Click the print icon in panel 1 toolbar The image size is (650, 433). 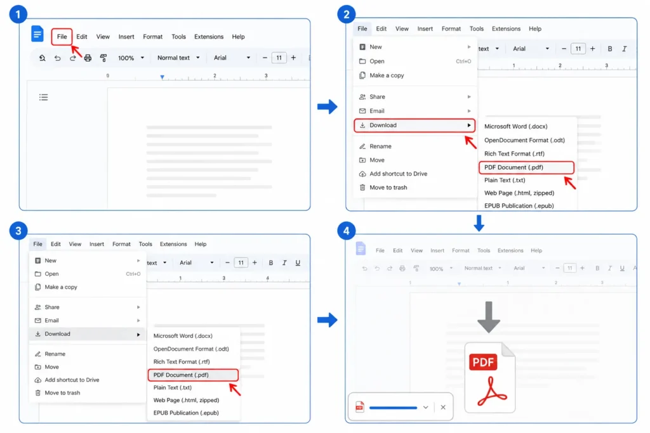click(x=88, y=58)
